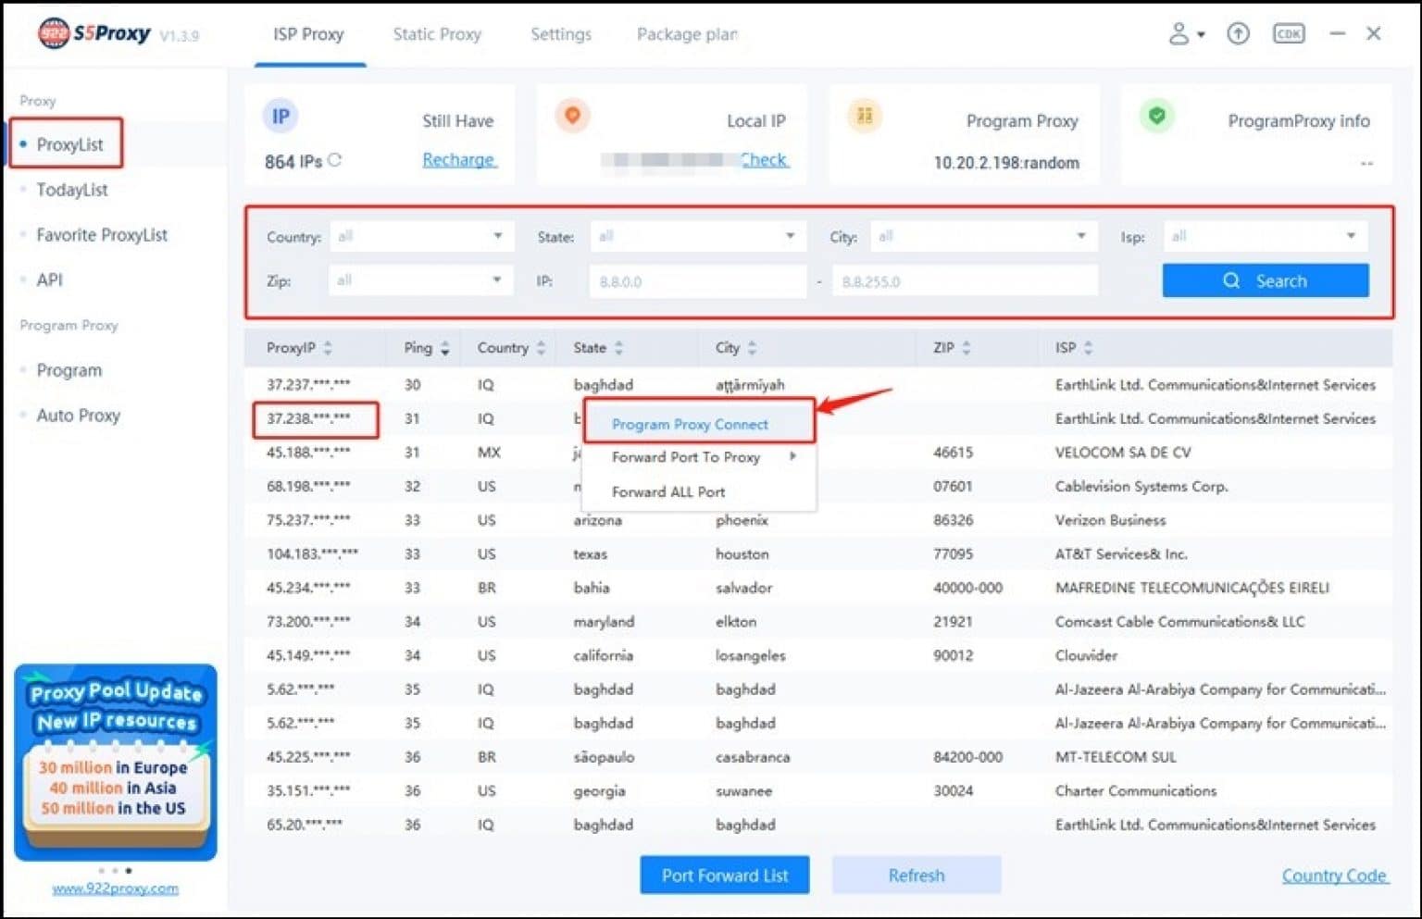Viewport: 1422px width, 919px height.
Task: Click the Local IP location pin icon
Action: click(572, 116)
